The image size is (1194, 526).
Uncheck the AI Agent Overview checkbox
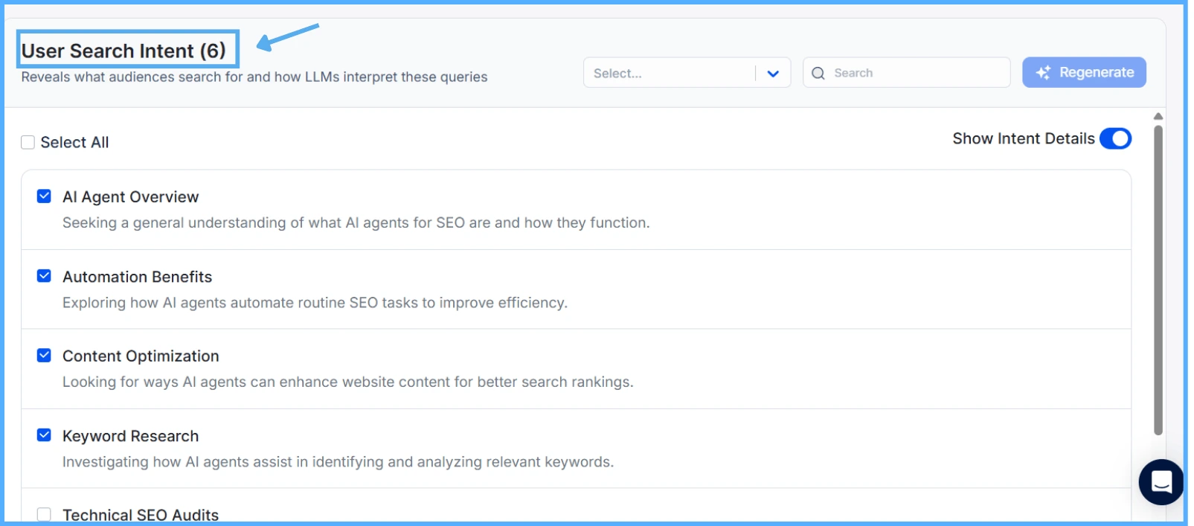(x=45, y=196)
